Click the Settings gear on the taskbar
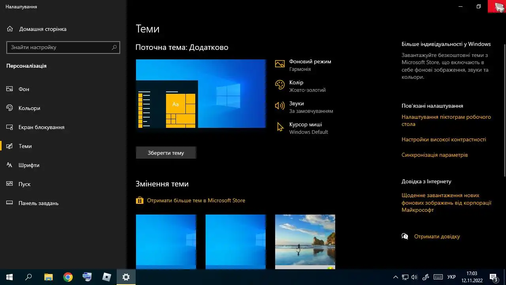506x285 pixels. pos(126,277)
